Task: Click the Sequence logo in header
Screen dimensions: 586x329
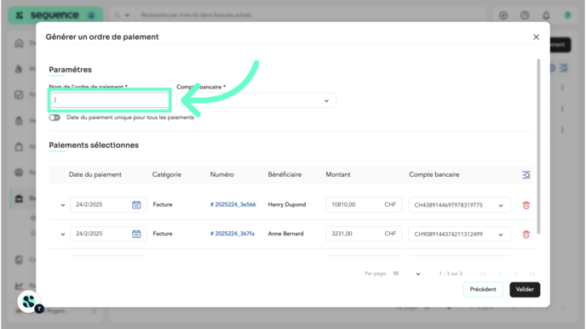Action: [x=55, y=15]
